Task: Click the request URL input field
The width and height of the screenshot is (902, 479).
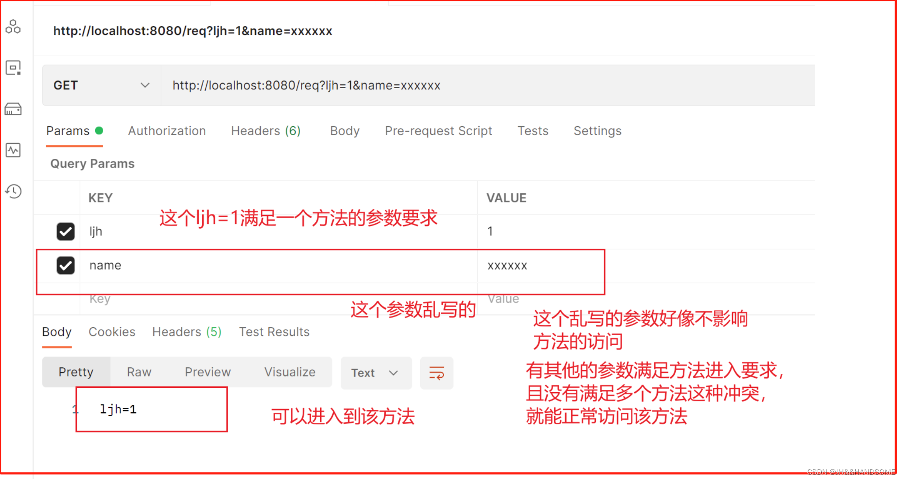Action: click(x=488, y=86)
